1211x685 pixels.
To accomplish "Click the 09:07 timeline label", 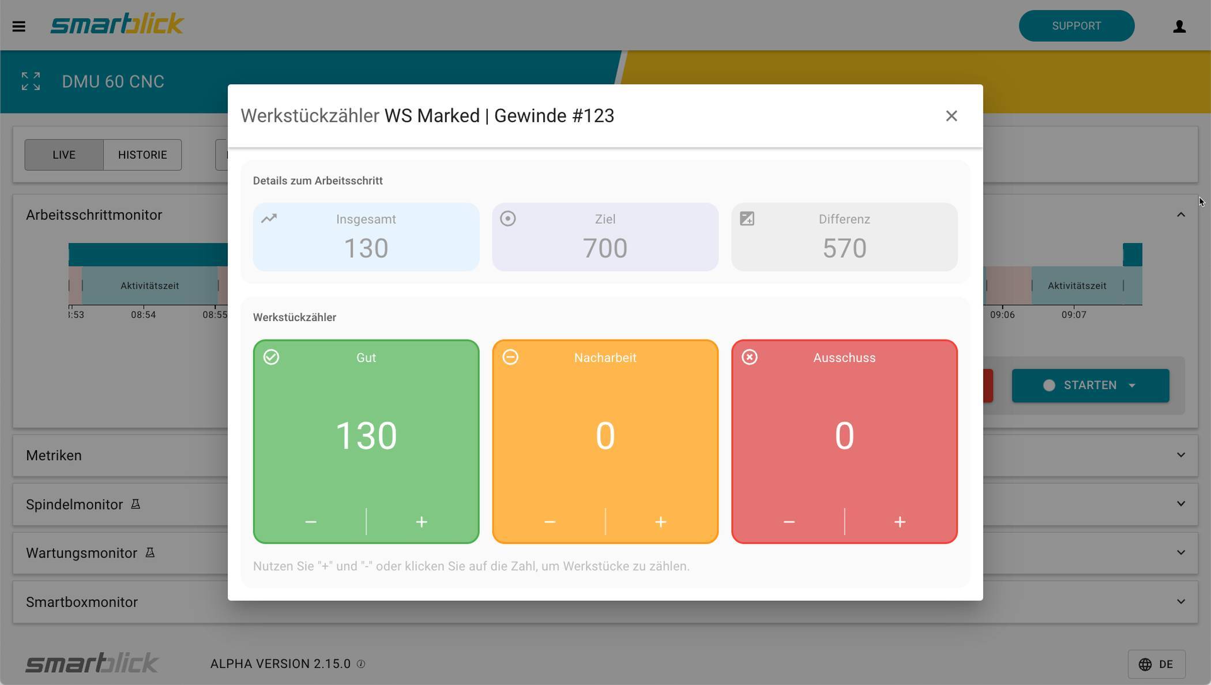I will coord(1074,315).
